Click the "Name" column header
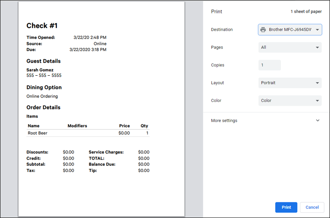Image resolution: width=330 pixels, height=218 pixels. click(x=33, y=126)
